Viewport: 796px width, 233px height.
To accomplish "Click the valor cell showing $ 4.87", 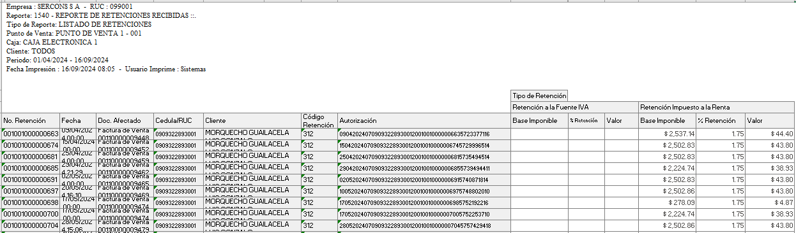I will coord(770,202).
